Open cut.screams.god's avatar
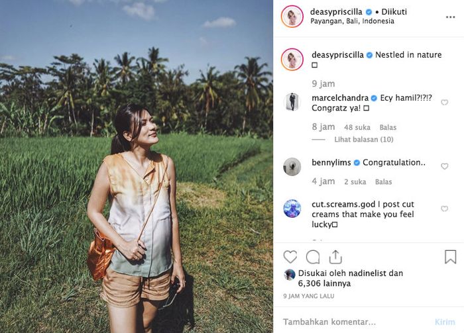Image resolution: width=464 pixels, height=333 pixels. 292,208
